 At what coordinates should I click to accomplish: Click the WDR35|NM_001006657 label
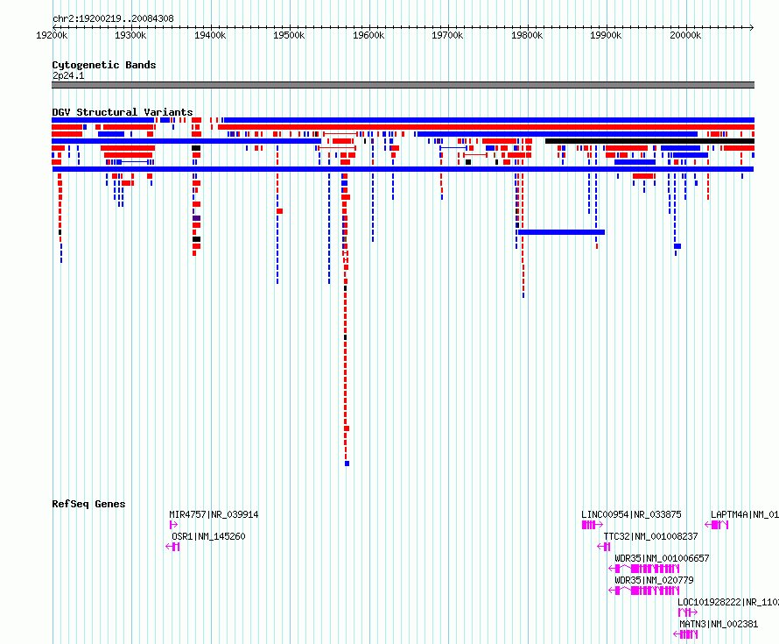pos(662,558)
